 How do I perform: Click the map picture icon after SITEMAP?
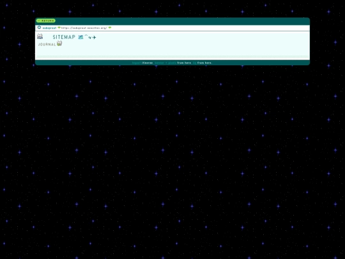coord(80,37)
